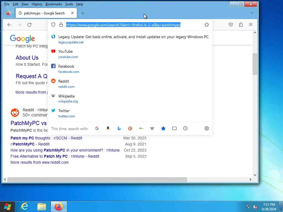Open search settings gear icon
The width and height of the screenshot is (283, 212).
click(207, 128)
